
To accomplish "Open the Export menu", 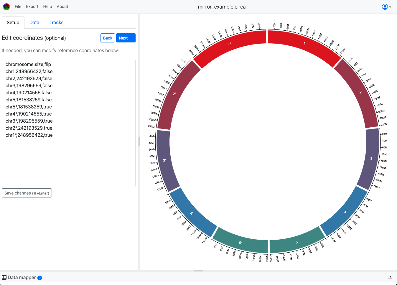I will pos(32,6).
